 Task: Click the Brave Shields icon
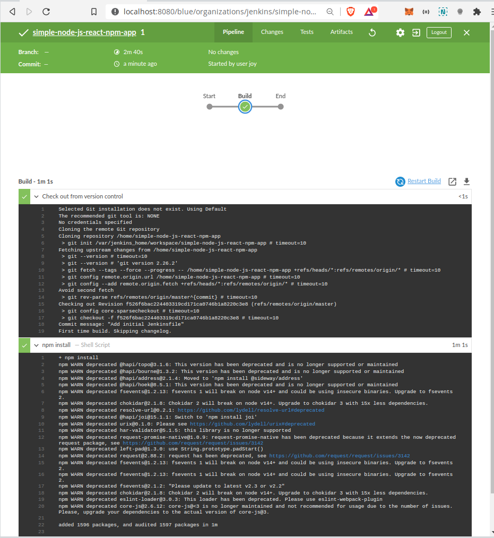click(x=351, y=11)
